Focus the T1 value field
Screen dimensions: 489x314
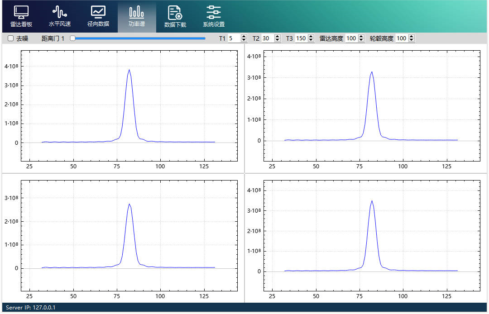coord(235,38)
